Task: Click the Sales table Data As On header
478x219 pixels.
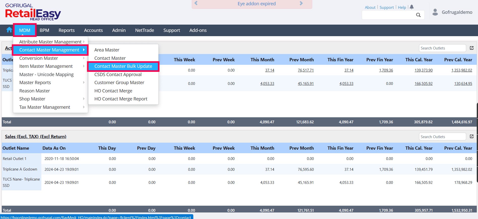Action: click(54, 148)
